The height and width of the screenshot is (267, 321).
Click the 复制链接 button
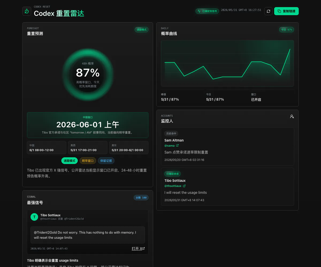[x=286, y=11]
